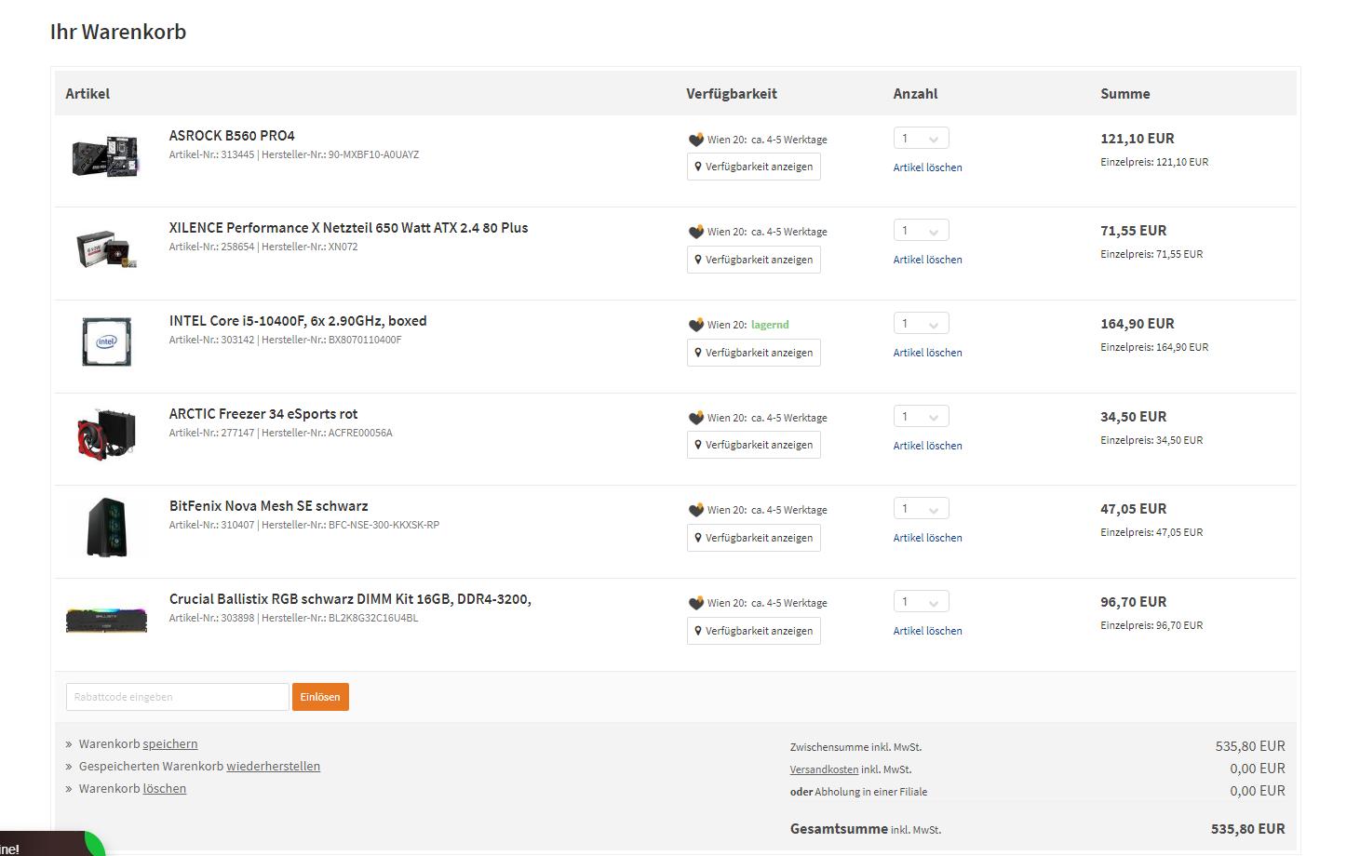This screenshot has width=1360, height=856.
Task: Open INTEL Core i5-10400F product title
Action: pyautogui.click(x=298, y=321)
